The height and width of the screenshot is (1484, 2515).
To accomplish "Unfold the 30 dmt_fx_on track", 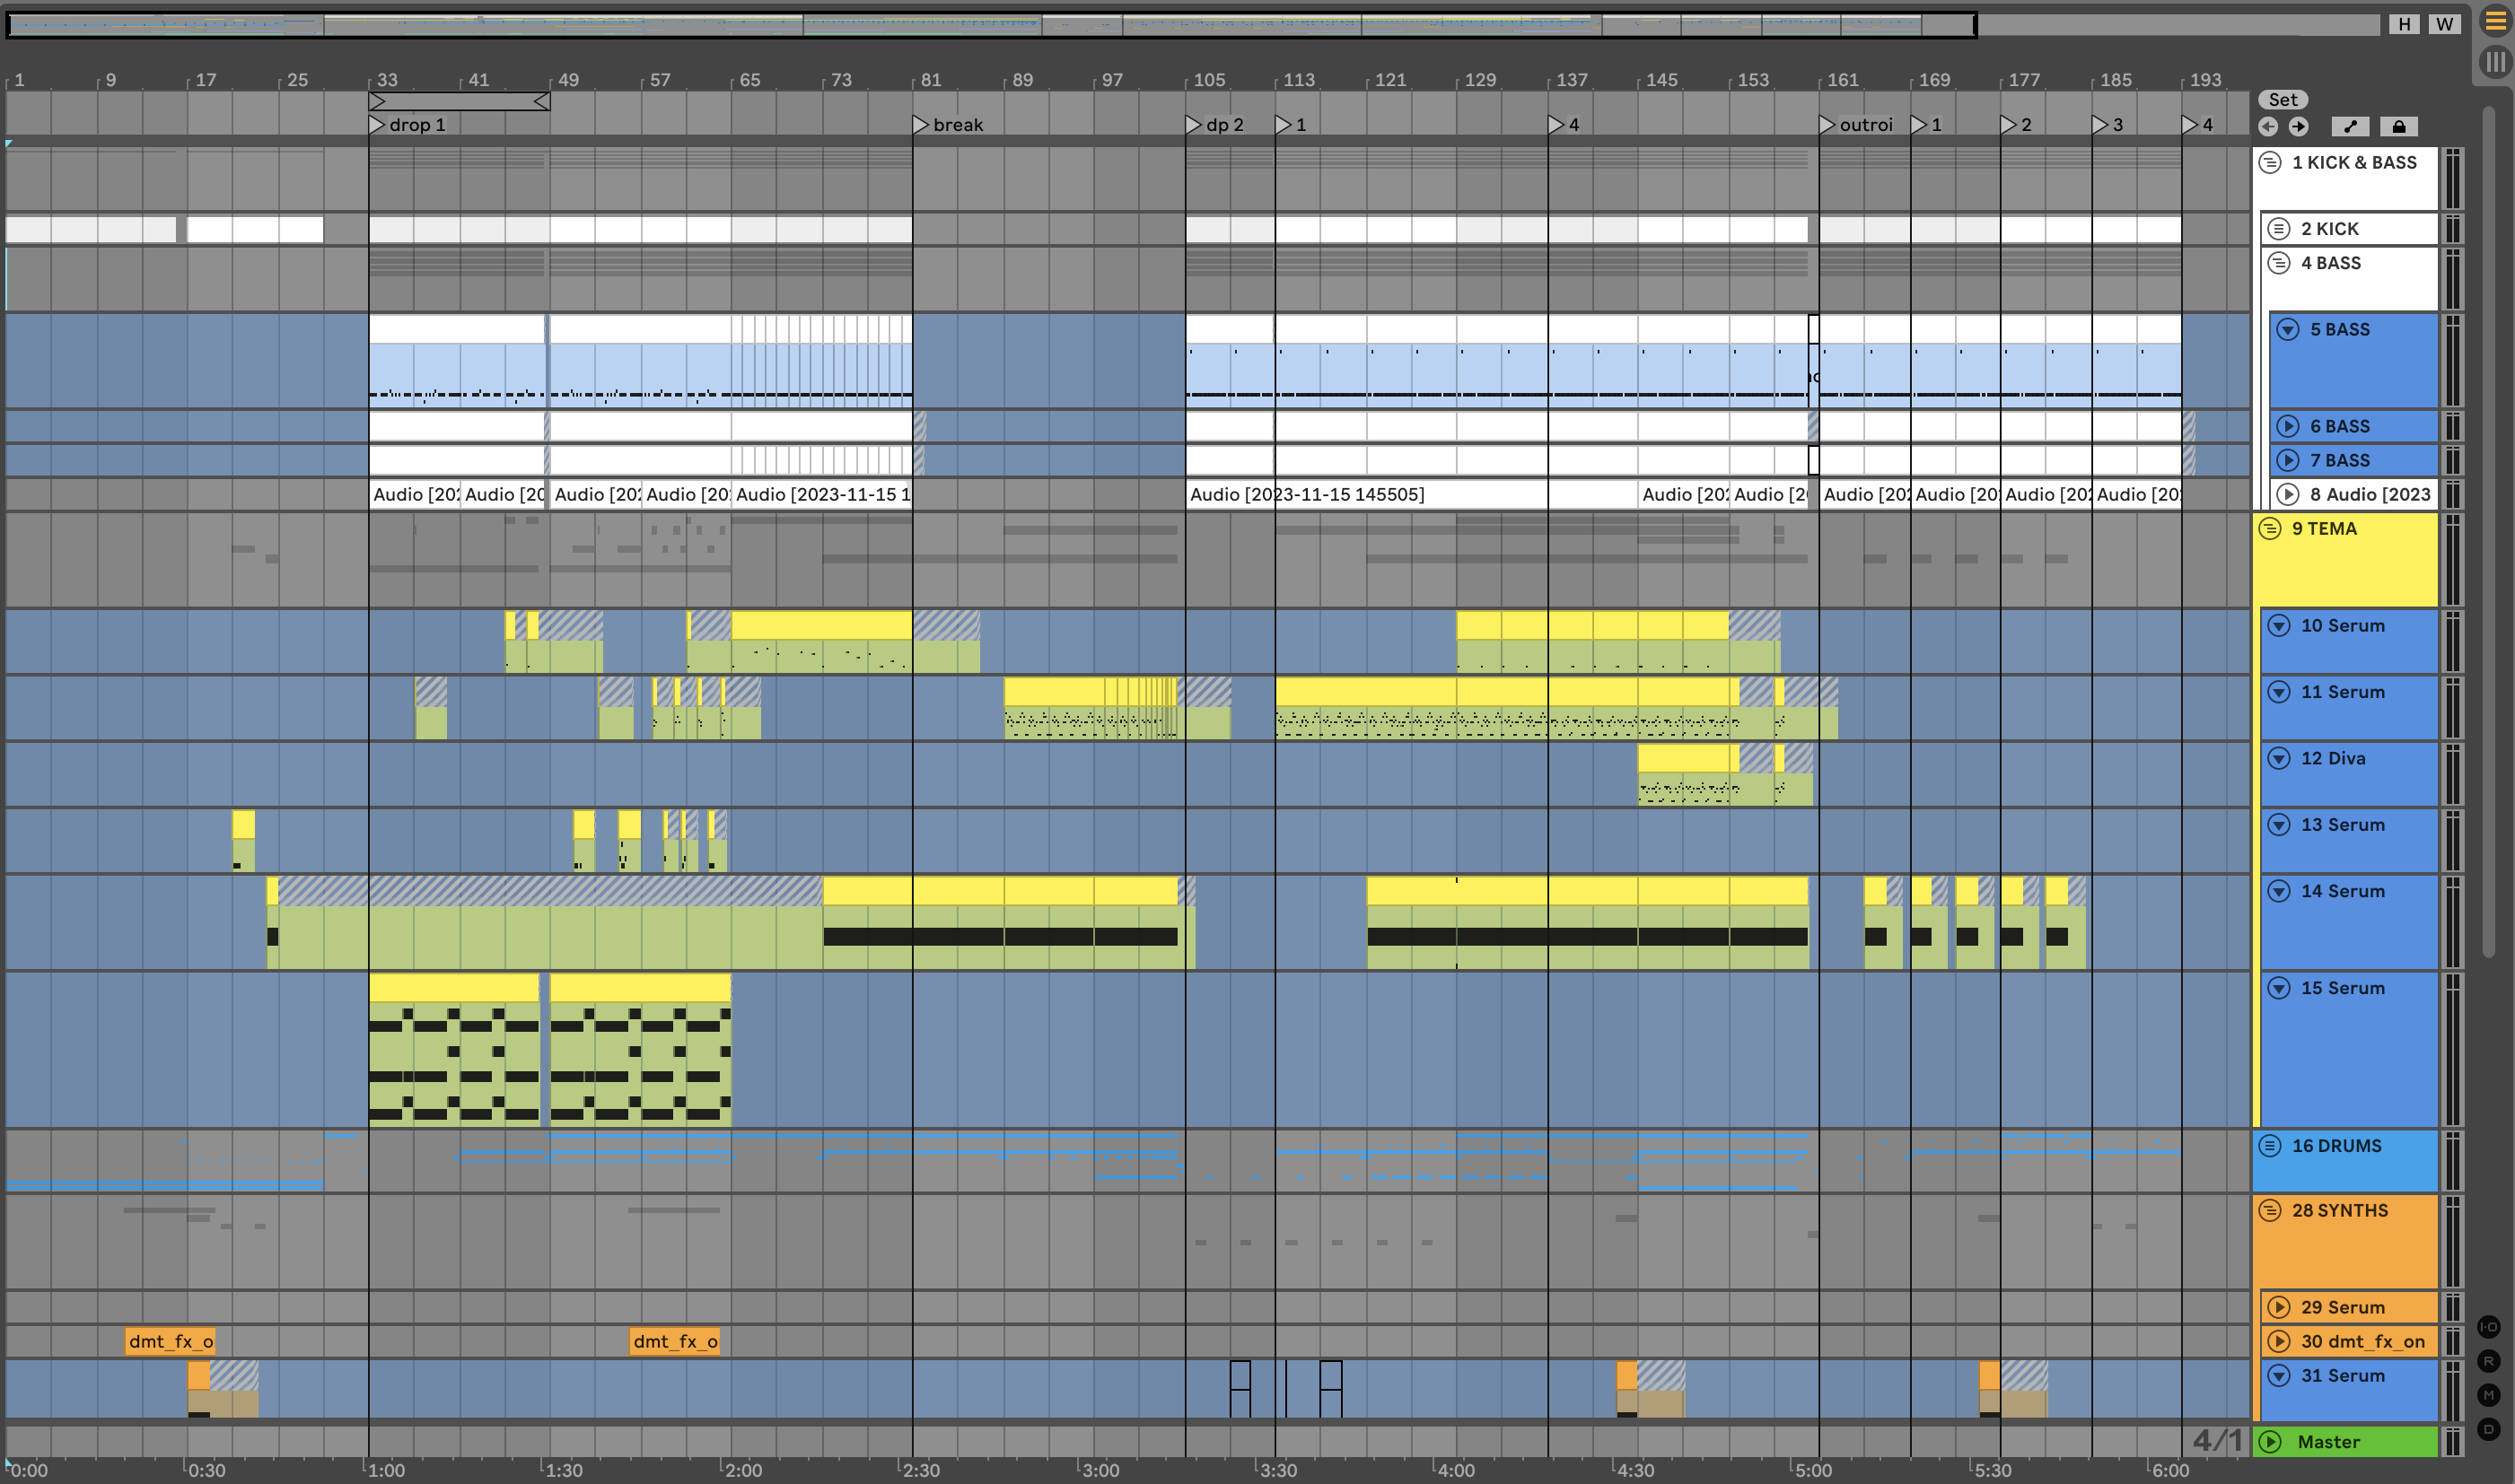I will coord(2279,1341).
